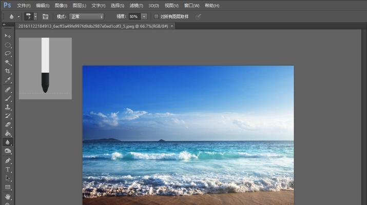Open the 文字(Y) menu
The height and width of the screenshot is (205, 367).
click(99, 5)
